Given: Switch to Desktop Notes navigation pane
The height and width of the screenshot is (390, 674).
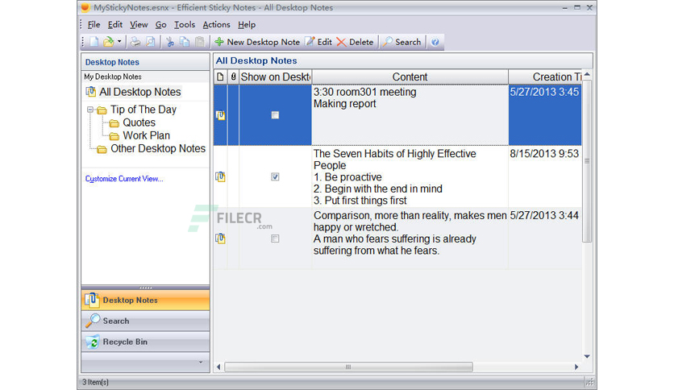Looking at the screenshot, I should [x=145, y=301].
